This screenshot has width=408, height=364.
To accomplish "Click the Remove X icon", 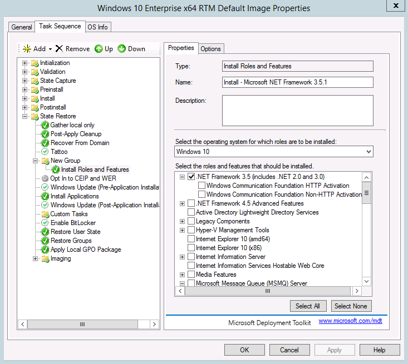I will [x=60, y=49].
